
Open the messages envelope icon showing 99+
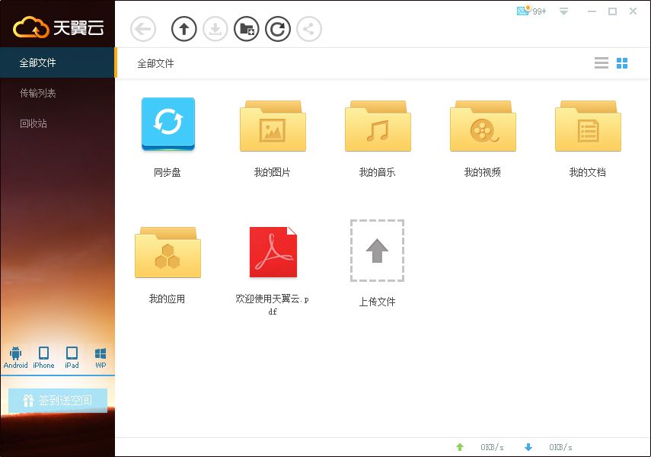[531, 11]
